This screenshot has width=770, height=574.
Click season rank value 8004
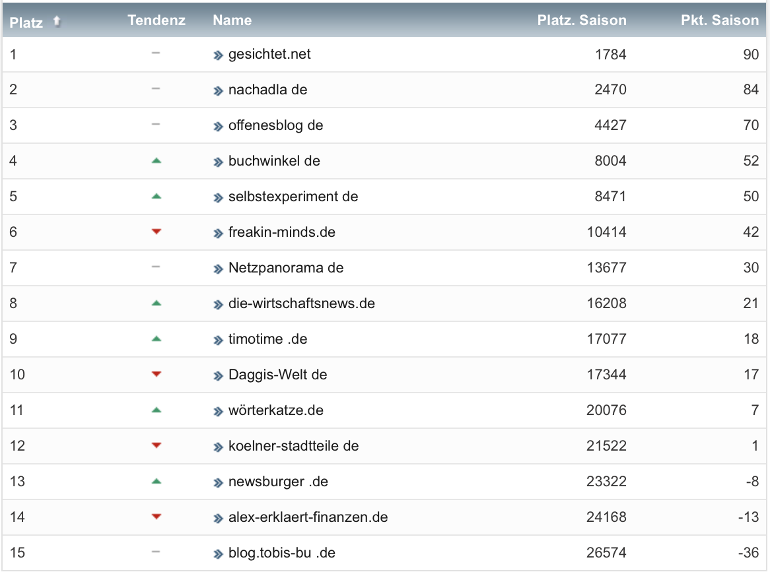tap(610, 161)
